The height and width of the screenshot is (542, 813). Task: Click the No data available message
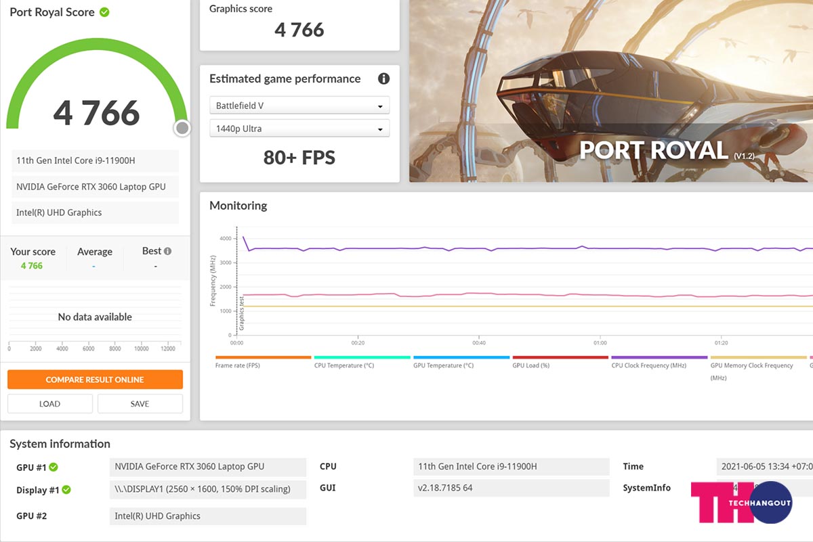click(x=95, y=317)
